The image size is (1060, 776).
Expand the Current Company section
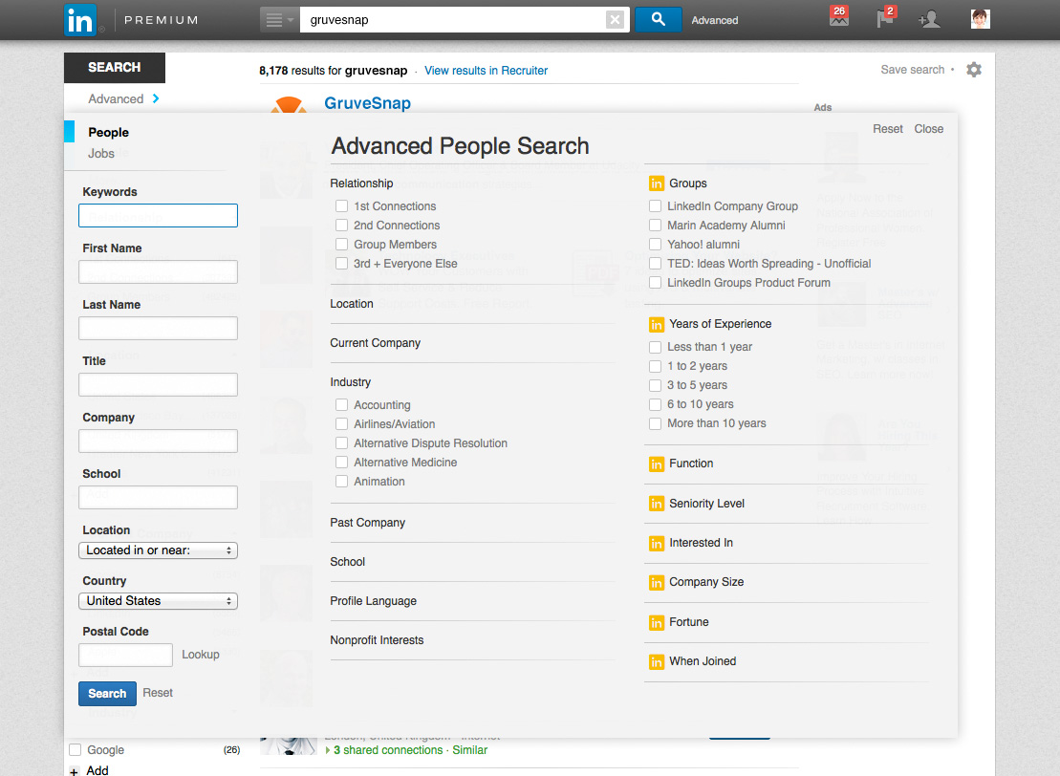pyautogui.click(x=376, y=343)
